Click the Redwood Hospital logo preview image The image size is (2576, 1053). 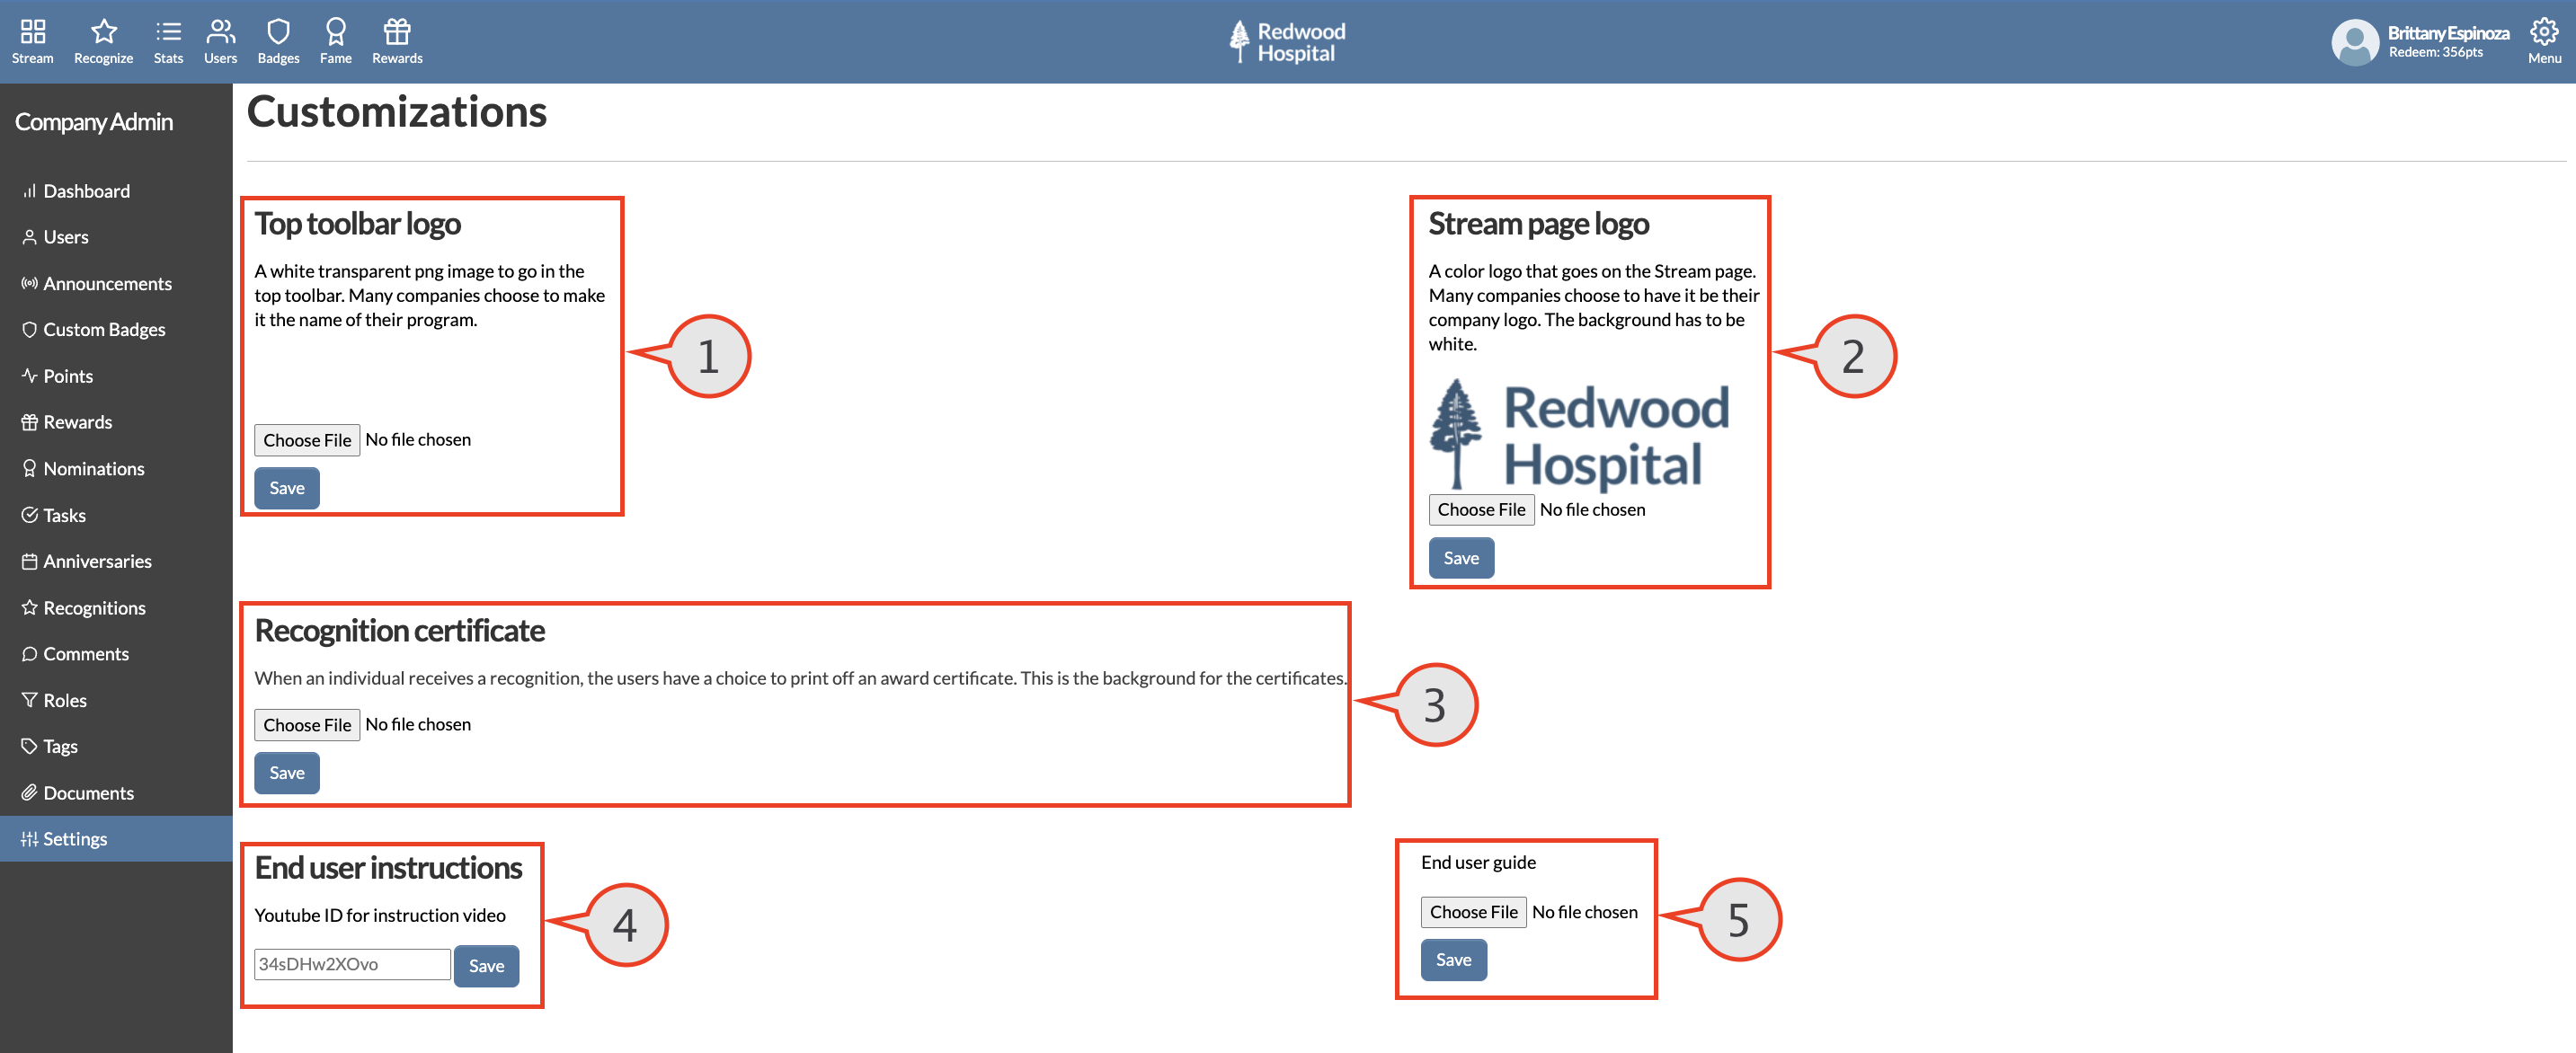click(x=1578, y=433)
